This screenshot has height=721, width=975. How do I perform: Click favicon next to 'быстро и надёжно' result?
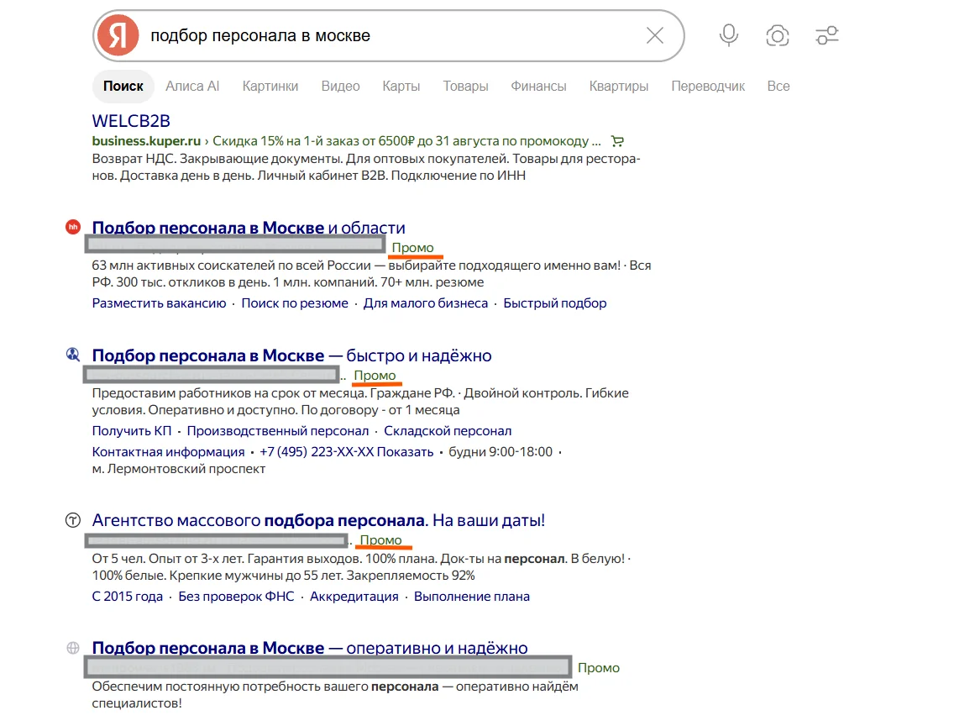73,355
